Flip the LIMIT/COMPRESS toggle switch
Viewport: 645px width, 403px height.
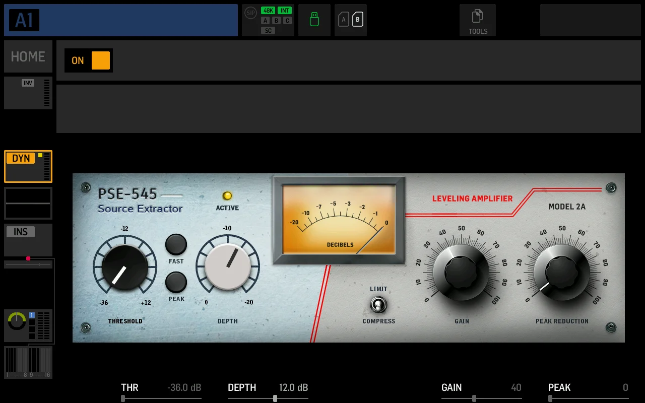click(x=378, y=305)
